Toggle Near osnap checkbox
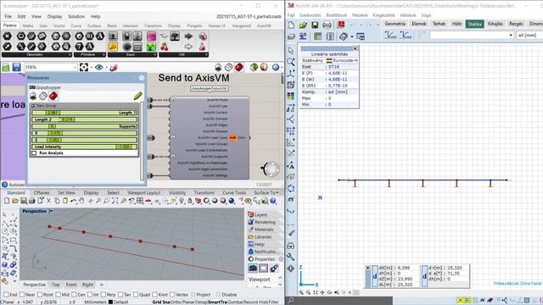The image size is (543, 305). click(x=22, y=295)
